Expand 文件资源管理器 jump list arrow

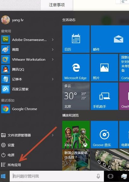[53, 135]
